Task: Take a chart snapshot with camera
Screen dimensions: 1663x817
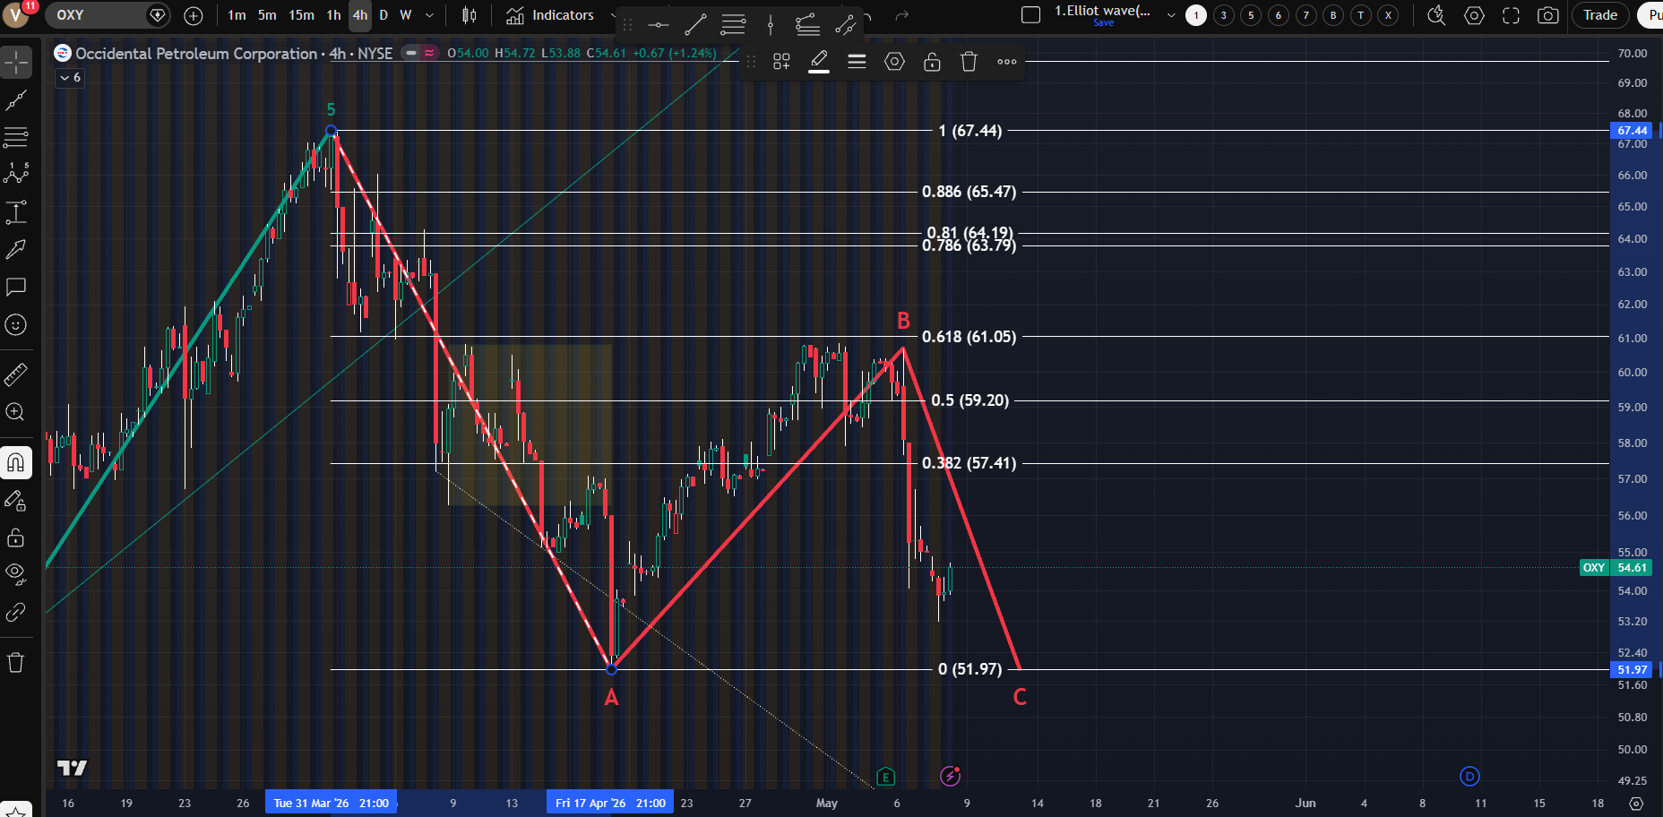Action: (1547, 15)
